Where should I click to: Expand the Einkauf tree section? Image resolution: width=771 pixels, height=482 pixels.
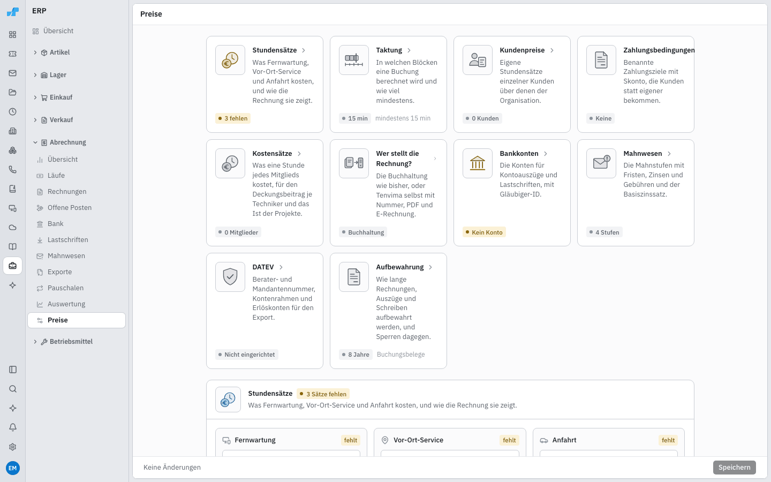77,97
